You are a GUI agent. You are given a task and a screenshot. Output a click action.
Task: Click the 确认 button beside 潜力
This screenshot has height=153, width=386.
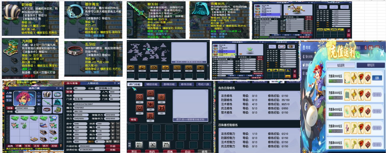coord(116,142)
